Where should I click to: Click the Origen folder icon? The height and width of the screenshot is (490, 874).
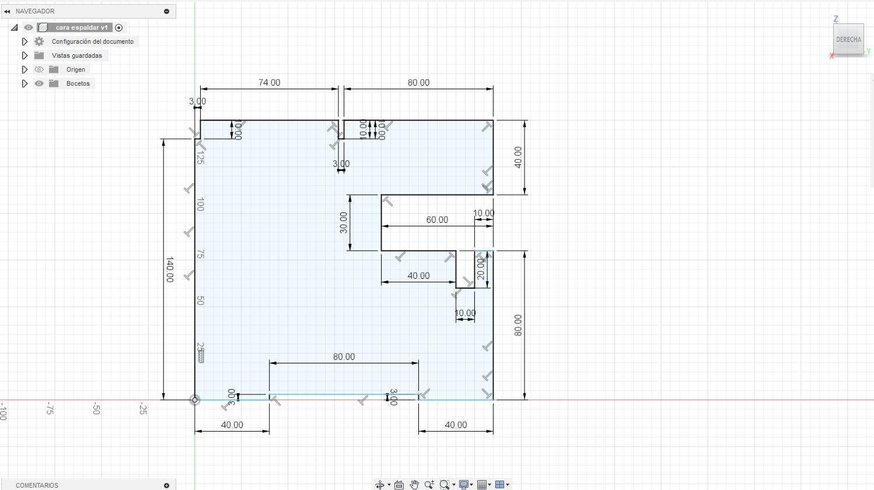pos(54,69)
